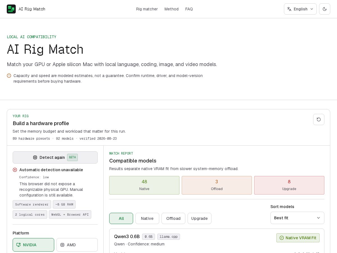Open the English language dropdown

[x=300, y=9]
